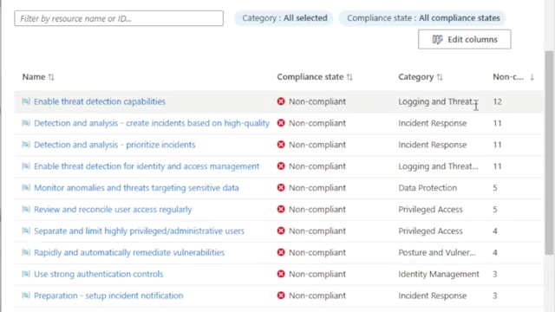The height and width of the screenshot is (312, 555).
Task: Click policy icon beside Separate and limit row
Action: pos(26,231)
